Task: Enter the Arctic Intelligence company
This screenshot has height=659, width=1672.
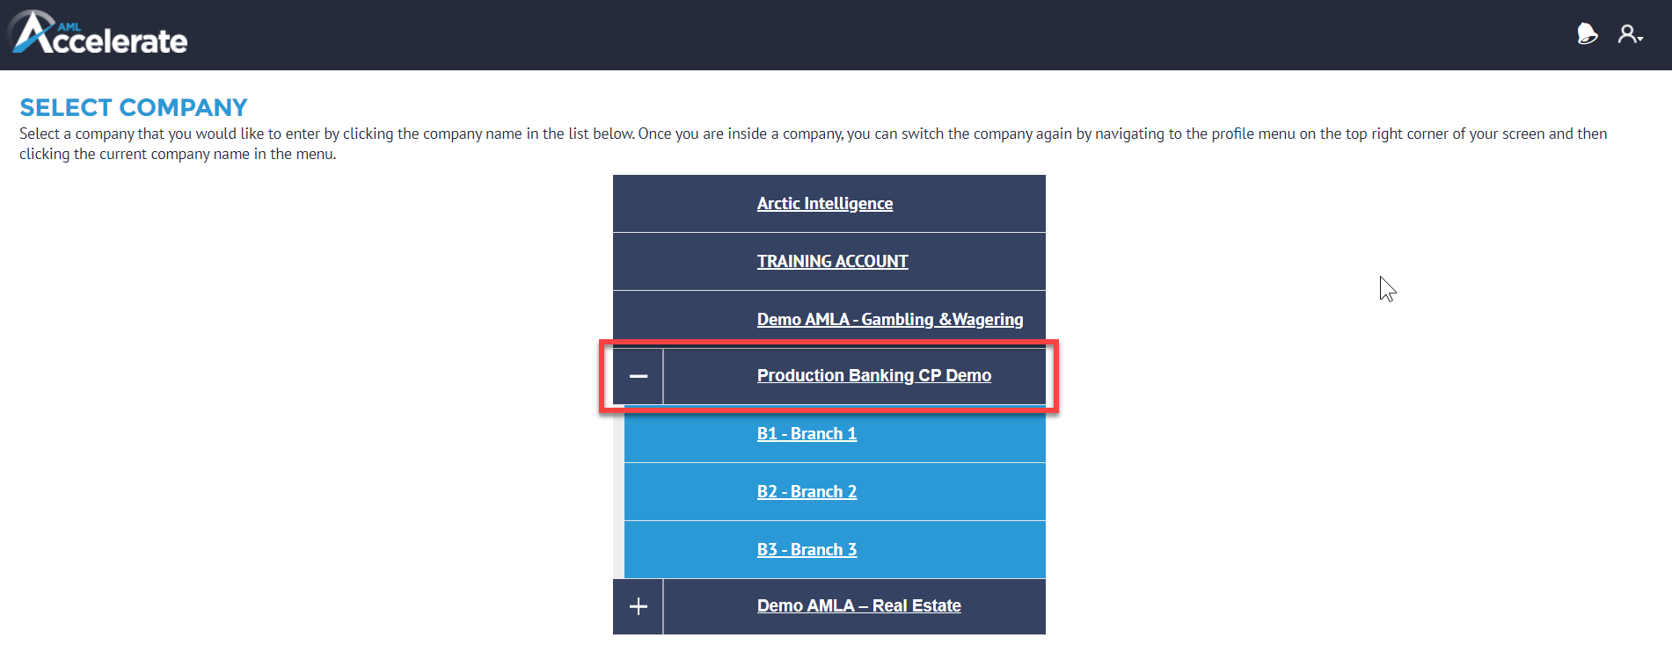Action: pyautogui.click(x=825, y=204)
